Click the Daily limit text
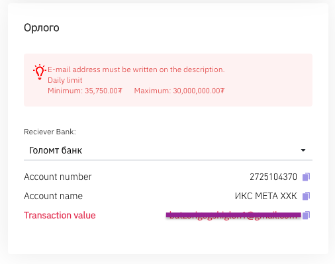Image resolution: width=335 pixels, height=264 pixels. point(65,80)
